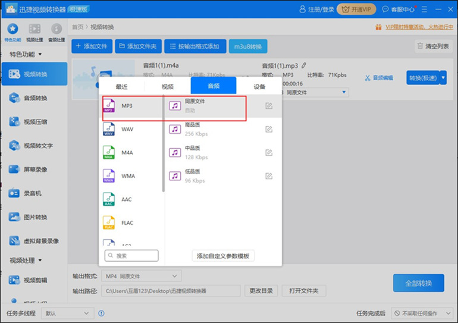
Task: Rename output file 音频1(1).mp3 with pencil
Action: click(x=304, y=65)
